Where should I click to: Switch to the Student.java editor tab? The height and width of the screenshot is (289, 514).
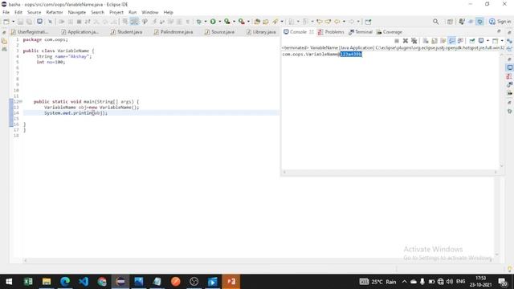coord(127,32)
